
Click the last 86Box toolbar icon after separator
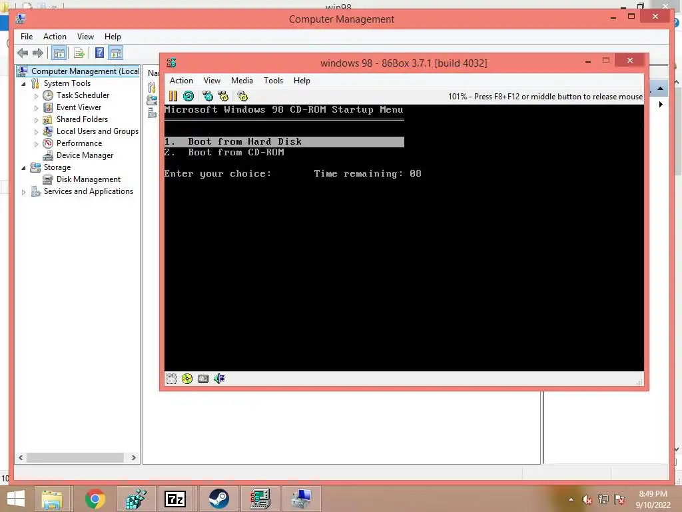pos(242,96)
